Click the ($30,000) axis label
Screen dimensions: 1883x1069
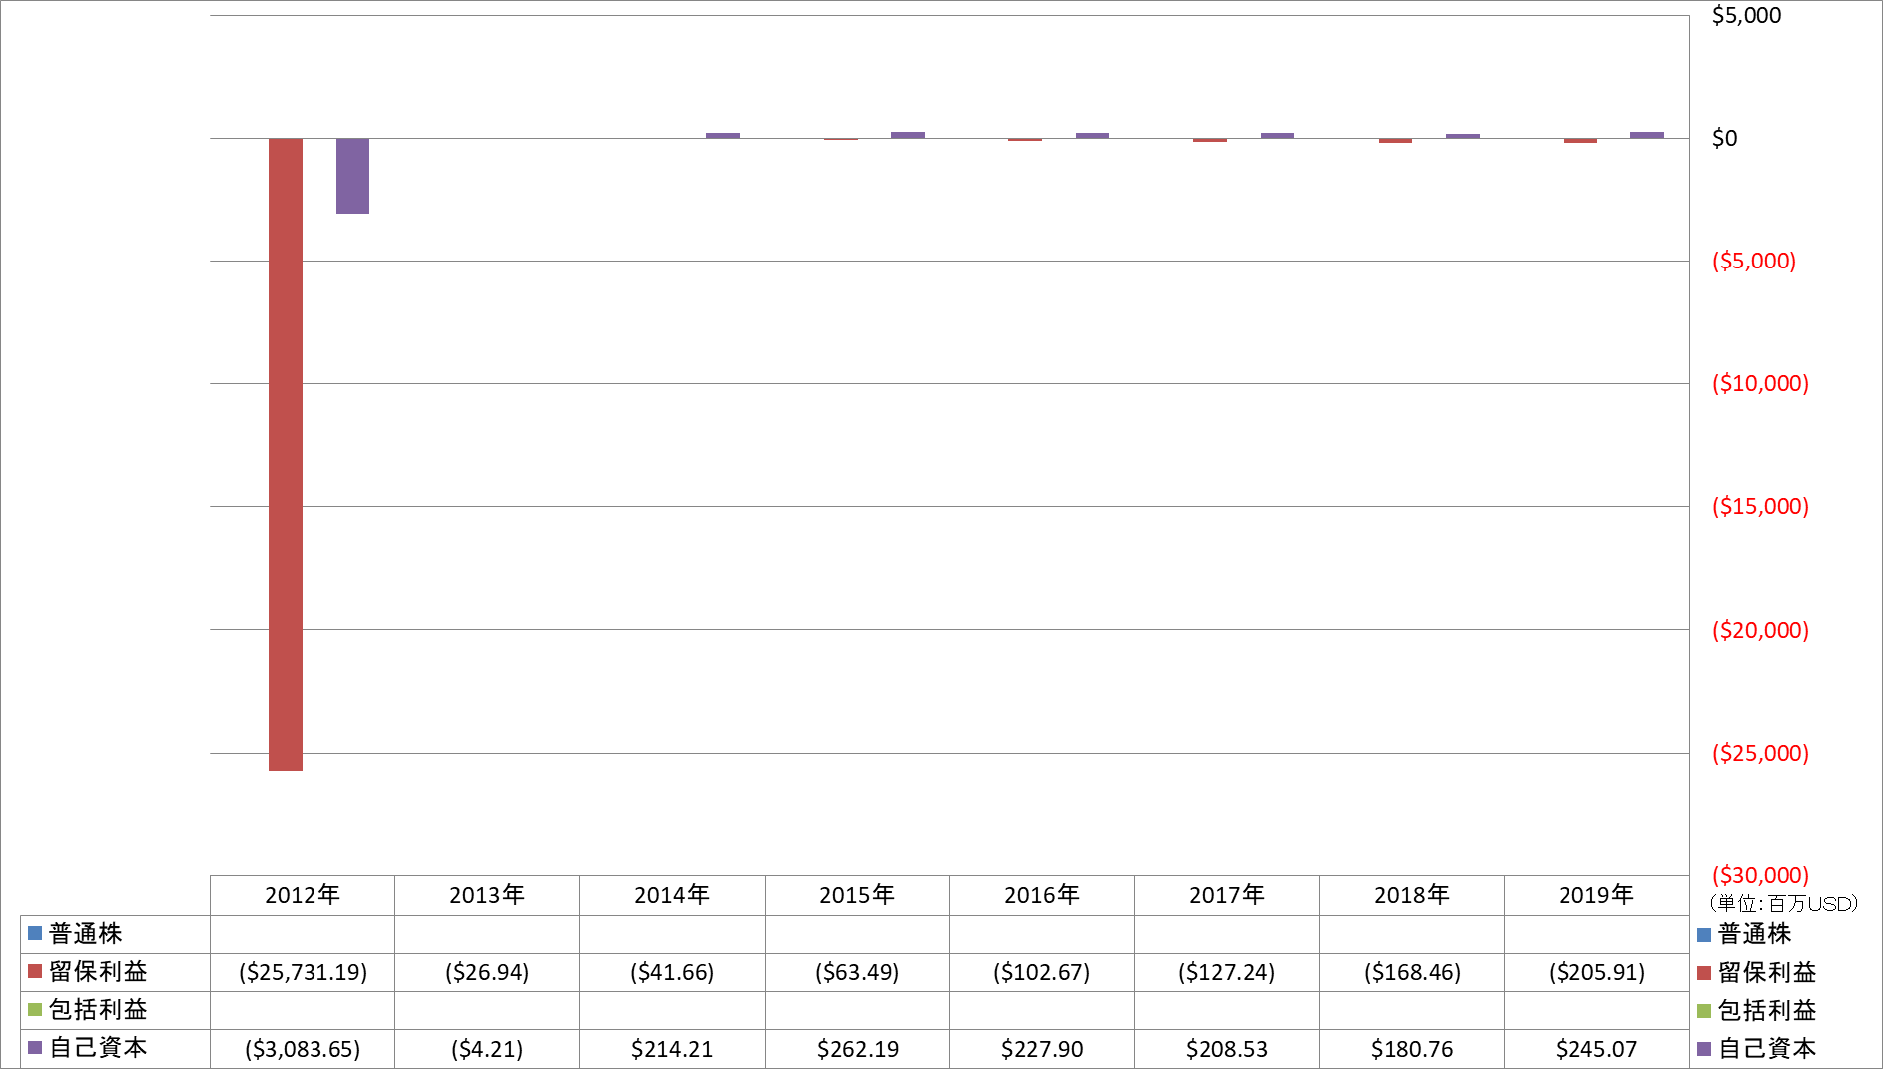pyautogui.click(x=1760, y=875)
